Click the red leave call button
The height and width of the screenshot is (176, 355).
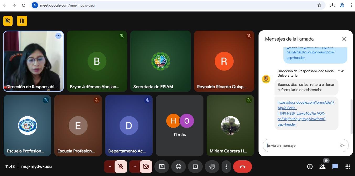point(242,167)
